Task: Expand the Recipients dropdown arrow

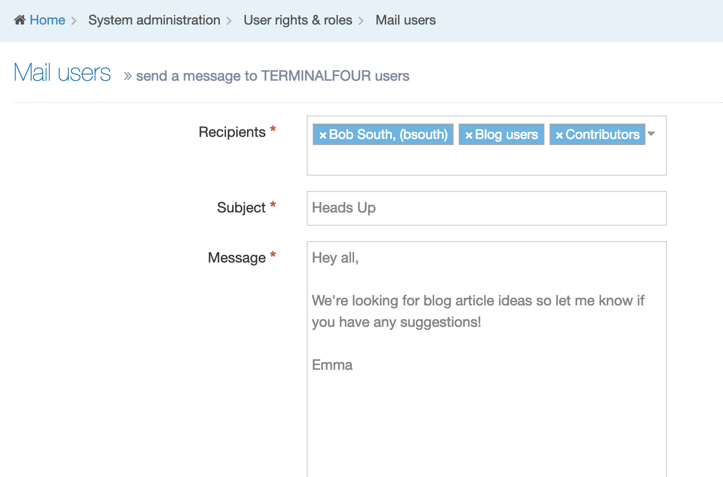Action: coord(651,134)
